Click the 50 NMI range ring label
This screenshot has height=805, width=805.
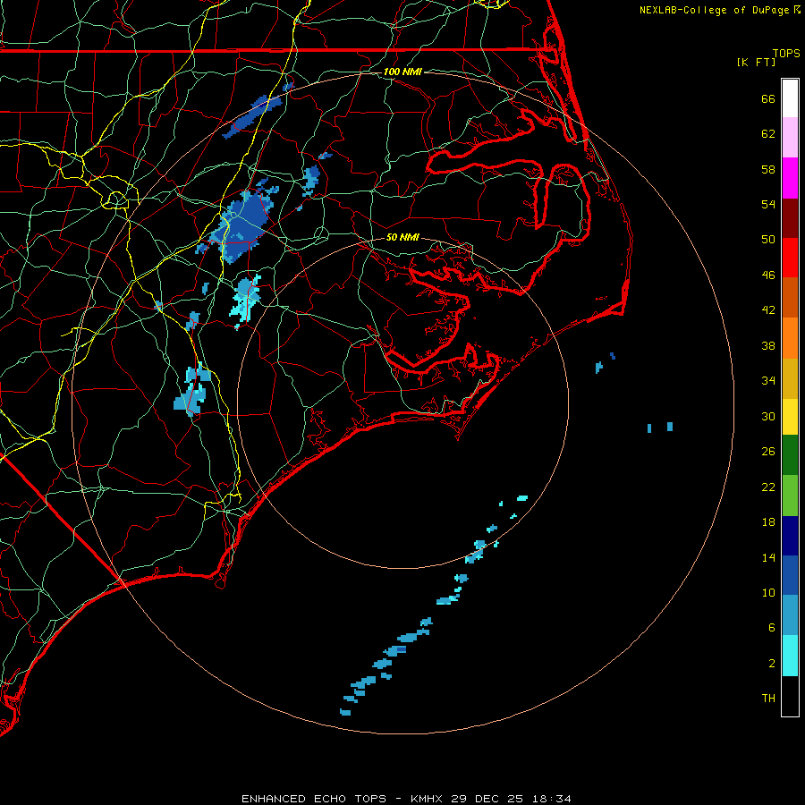point(402,237)
